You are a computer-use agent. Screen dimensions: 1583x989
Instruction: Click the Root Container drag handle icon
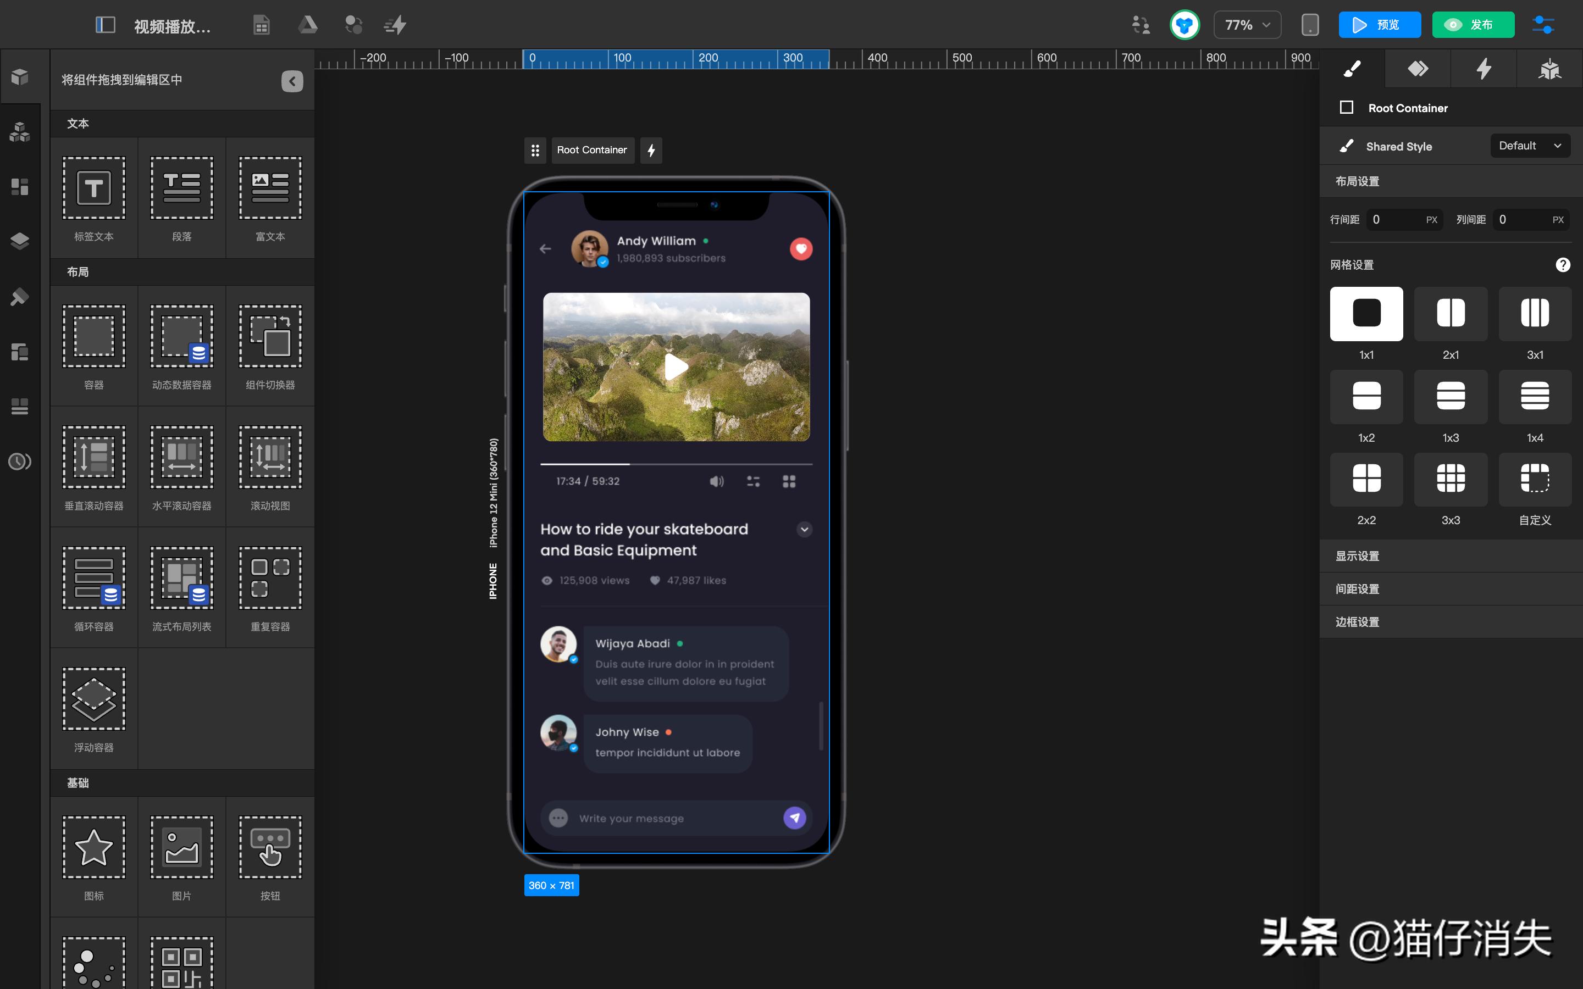[535, 151]
